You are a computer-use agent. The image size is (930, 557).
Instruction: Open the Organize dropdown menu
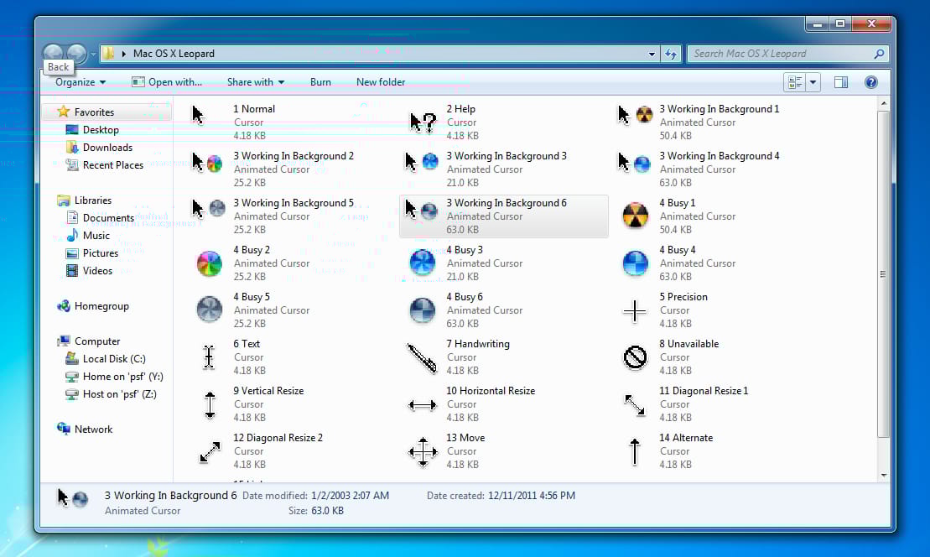81,82
